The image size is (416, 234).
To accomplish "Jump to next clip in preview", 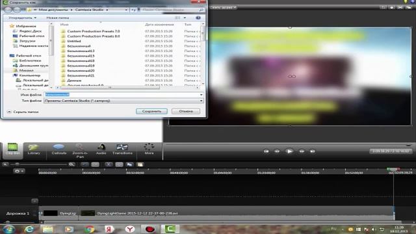I will pos(313,151).
